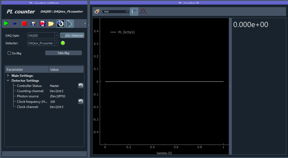Click the save current data floppy icon
The image size is (288, 158).
(33, 24)
